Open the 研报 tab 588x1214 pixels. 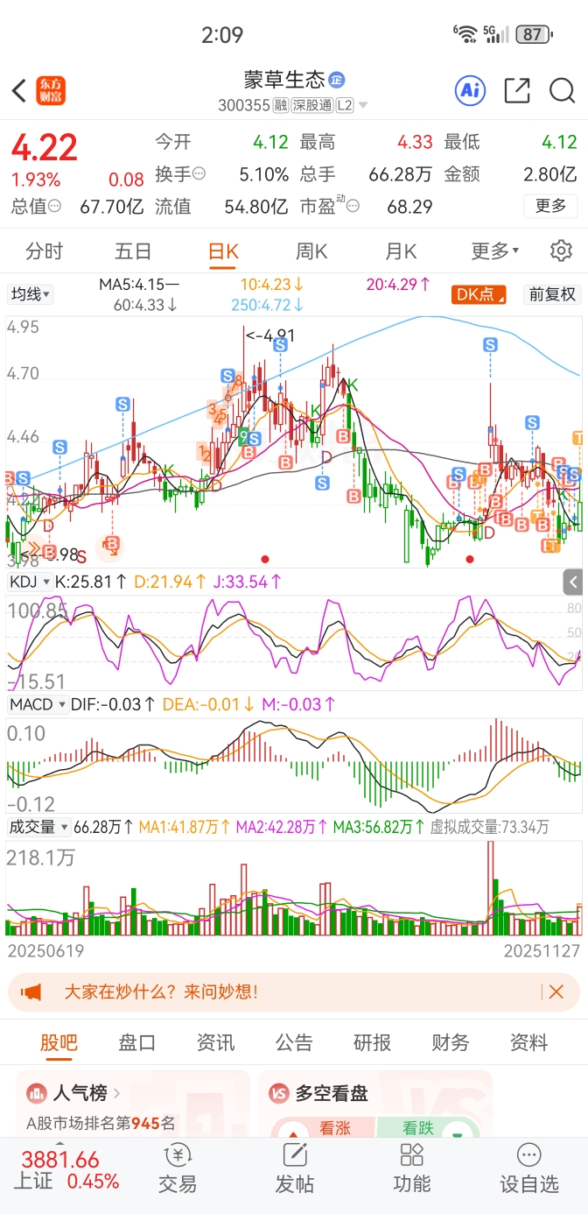click(x=372, y=1042)
